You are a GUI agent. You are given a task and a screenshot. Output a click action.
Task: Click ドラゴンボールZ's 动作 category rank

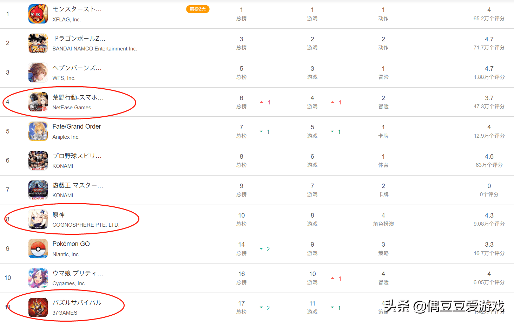click(x=383, y=43)
